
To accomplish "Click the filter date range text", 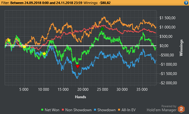I will click(46, 3).
